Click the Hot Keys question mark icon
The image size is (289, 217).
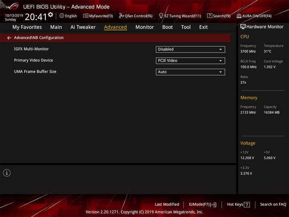pyautogui.click(x=247, y=205)
